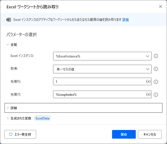Click the 保存 button
The width and height of the screenshot is (167, 144).
coord(124,134)
